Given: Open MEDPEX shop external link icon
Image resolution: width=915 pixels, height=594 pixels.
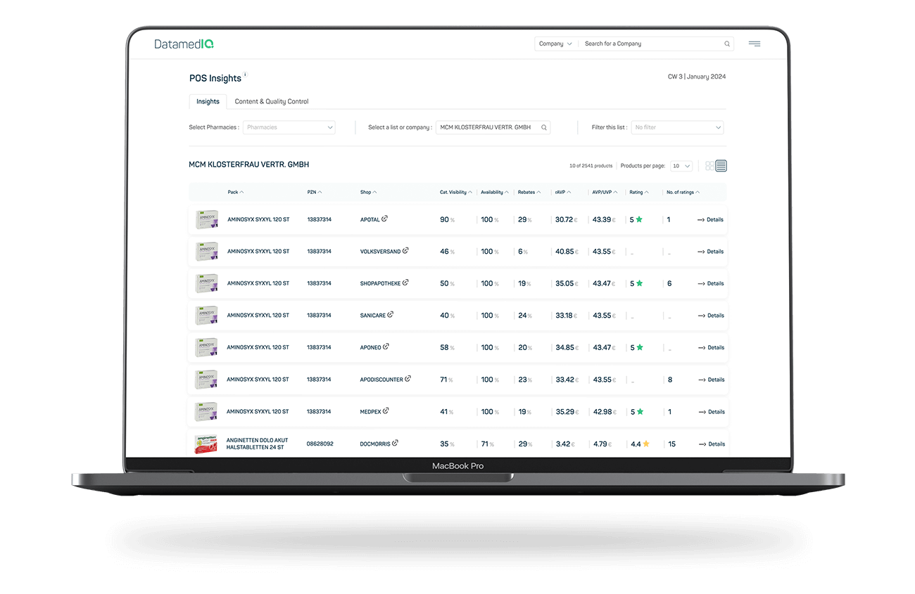Looking at the screenshot, I should point(386,411).
